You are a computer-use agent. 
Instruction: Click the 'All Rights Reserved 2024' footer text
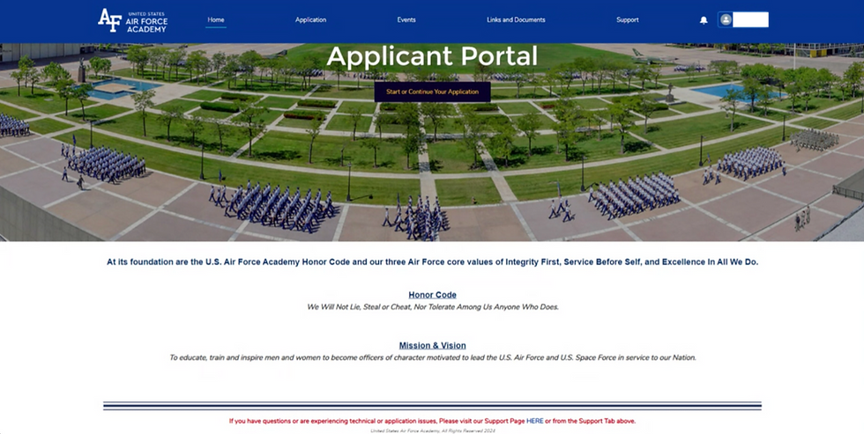pos(433,430)
